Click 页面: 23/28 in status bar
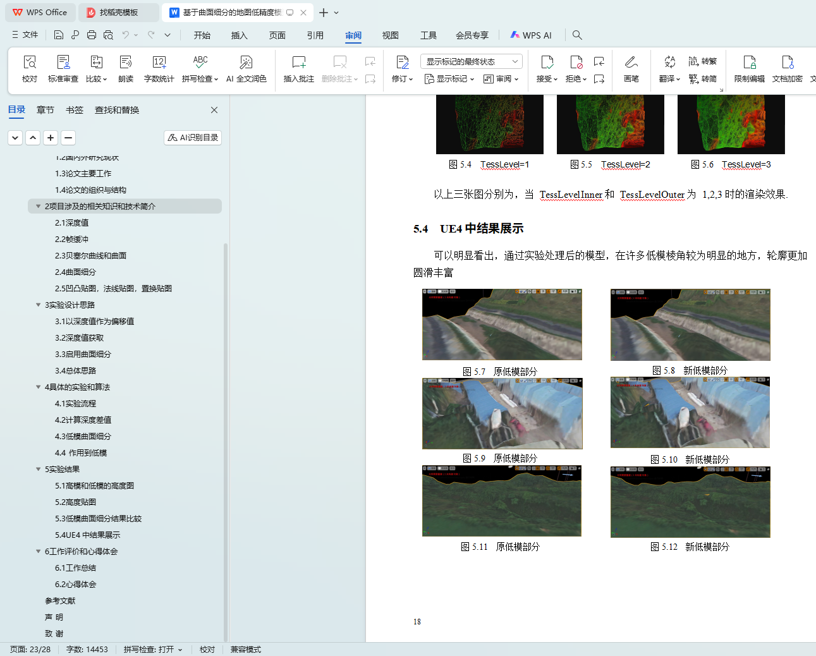816x656 pixels. (30, 649)
